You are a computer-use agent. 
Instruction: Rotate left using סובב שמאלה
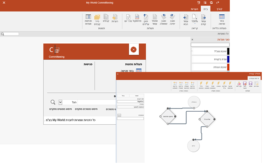click(164, 19)
